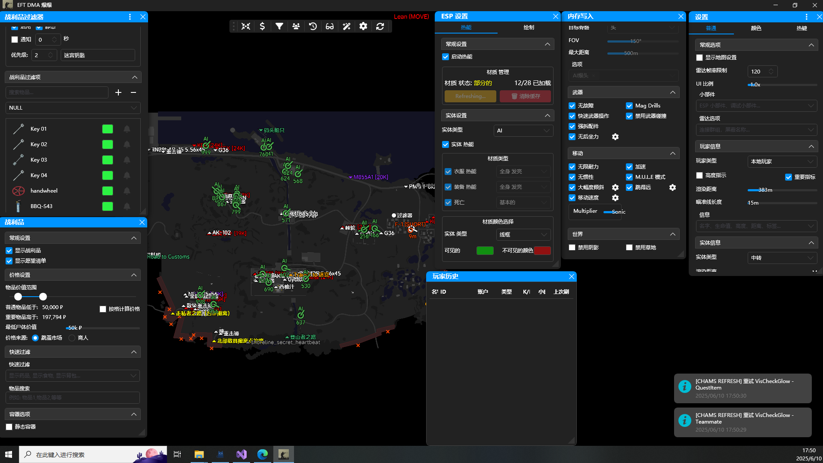Toggle the 实体 热能 checkbox

446,144
